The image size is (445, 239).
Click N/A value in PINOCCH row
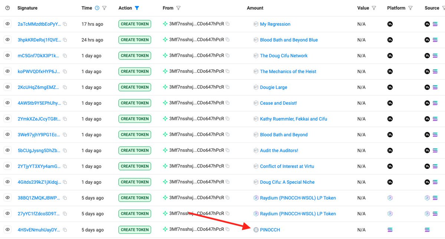click(361, 230)
